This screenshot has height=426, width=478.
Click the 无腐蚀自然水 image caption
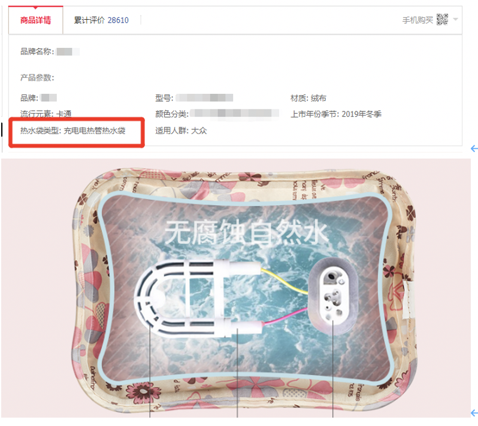pos(246,232)
